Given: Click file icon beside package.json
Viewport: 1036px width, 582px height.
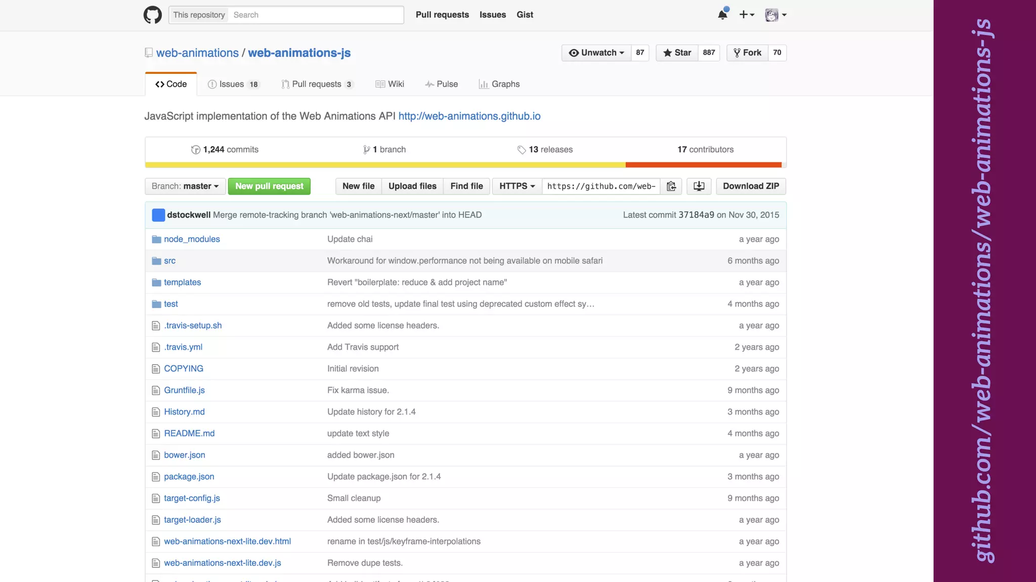Looking at the screenshot, I should click(156, 477).
